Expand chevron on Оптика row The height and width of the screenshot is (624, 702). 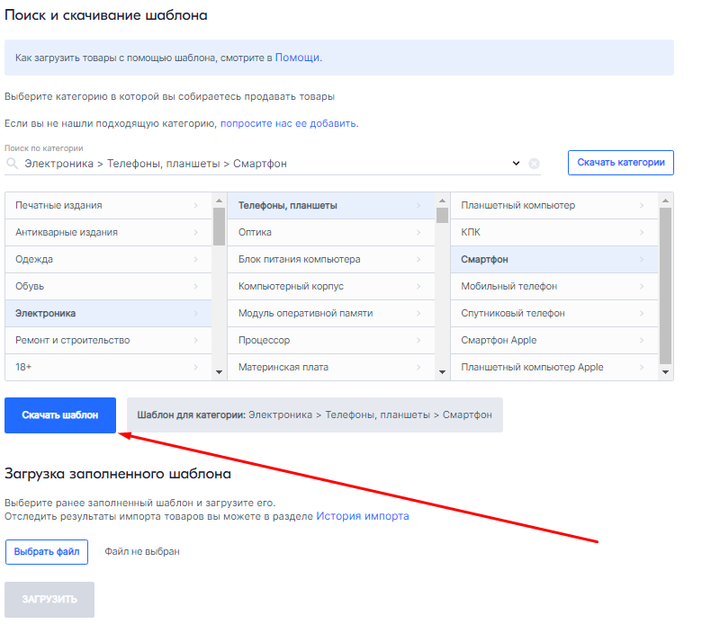(418, 233)
